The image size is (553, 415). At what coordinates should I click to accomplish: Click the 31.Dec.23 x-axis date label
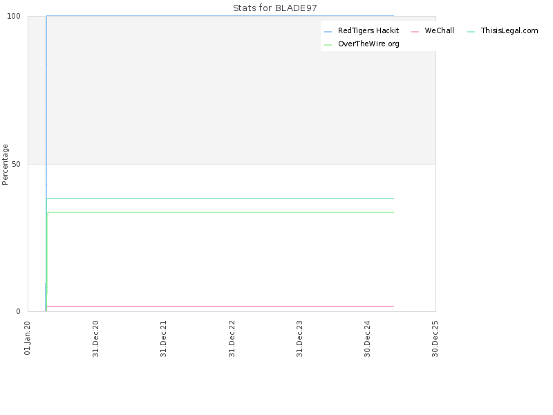tap(300, 339)
